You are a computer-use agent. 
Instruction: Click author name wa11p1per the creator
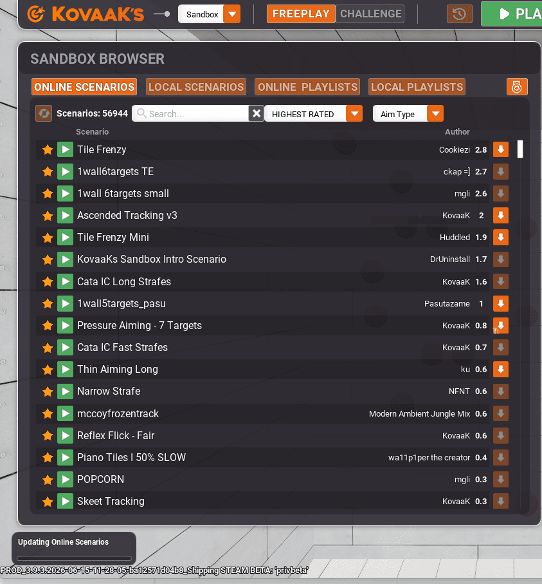[429, 458]
